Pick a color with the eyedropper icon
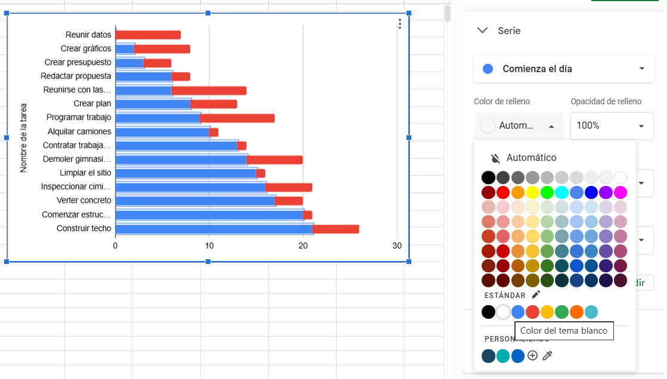The width and height of the screenshot is (667, 379). [x=547, y=356]
